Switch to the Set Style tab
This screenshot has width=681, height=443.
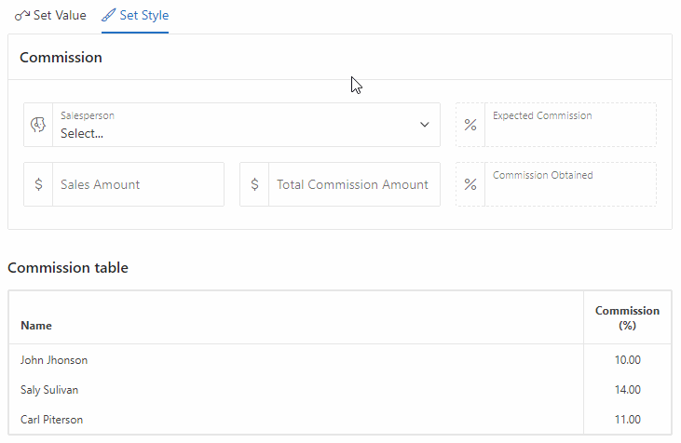click(x=135, y=16)
